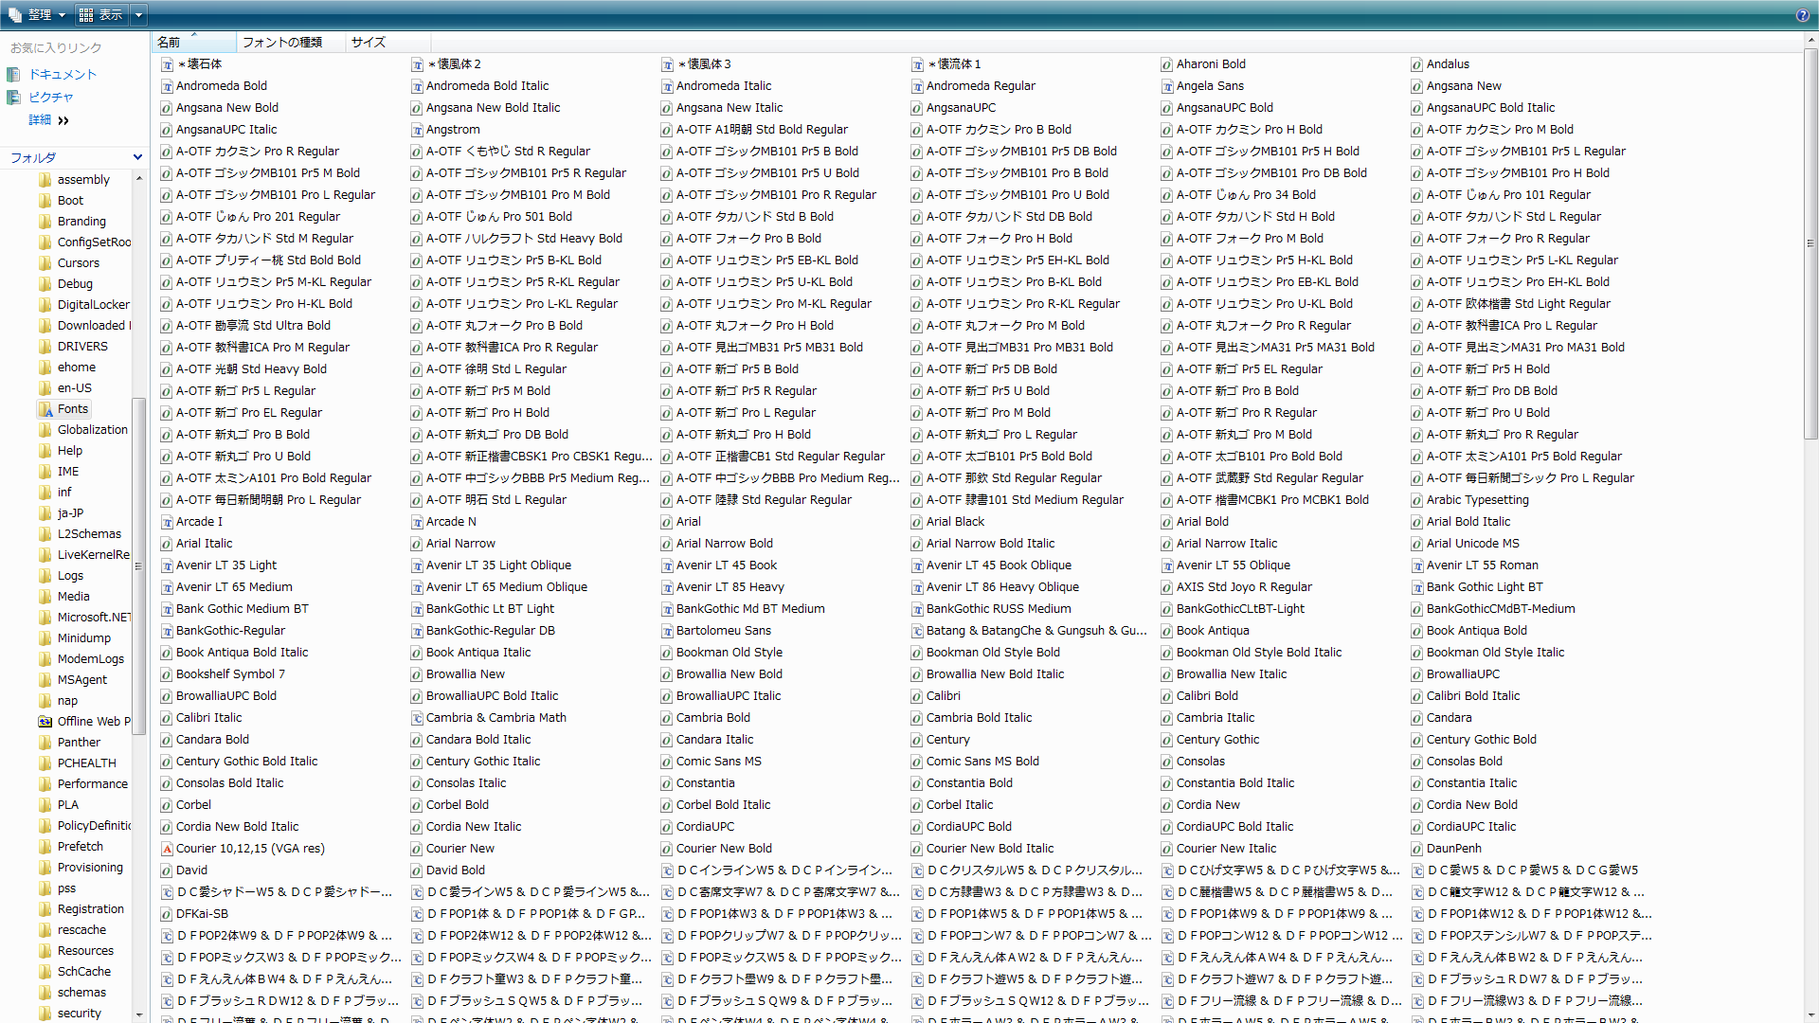Select the assembly folder in tree
Viewport: 1819px width, 1023px height.
pyautogui.click(x=83, y=180)
